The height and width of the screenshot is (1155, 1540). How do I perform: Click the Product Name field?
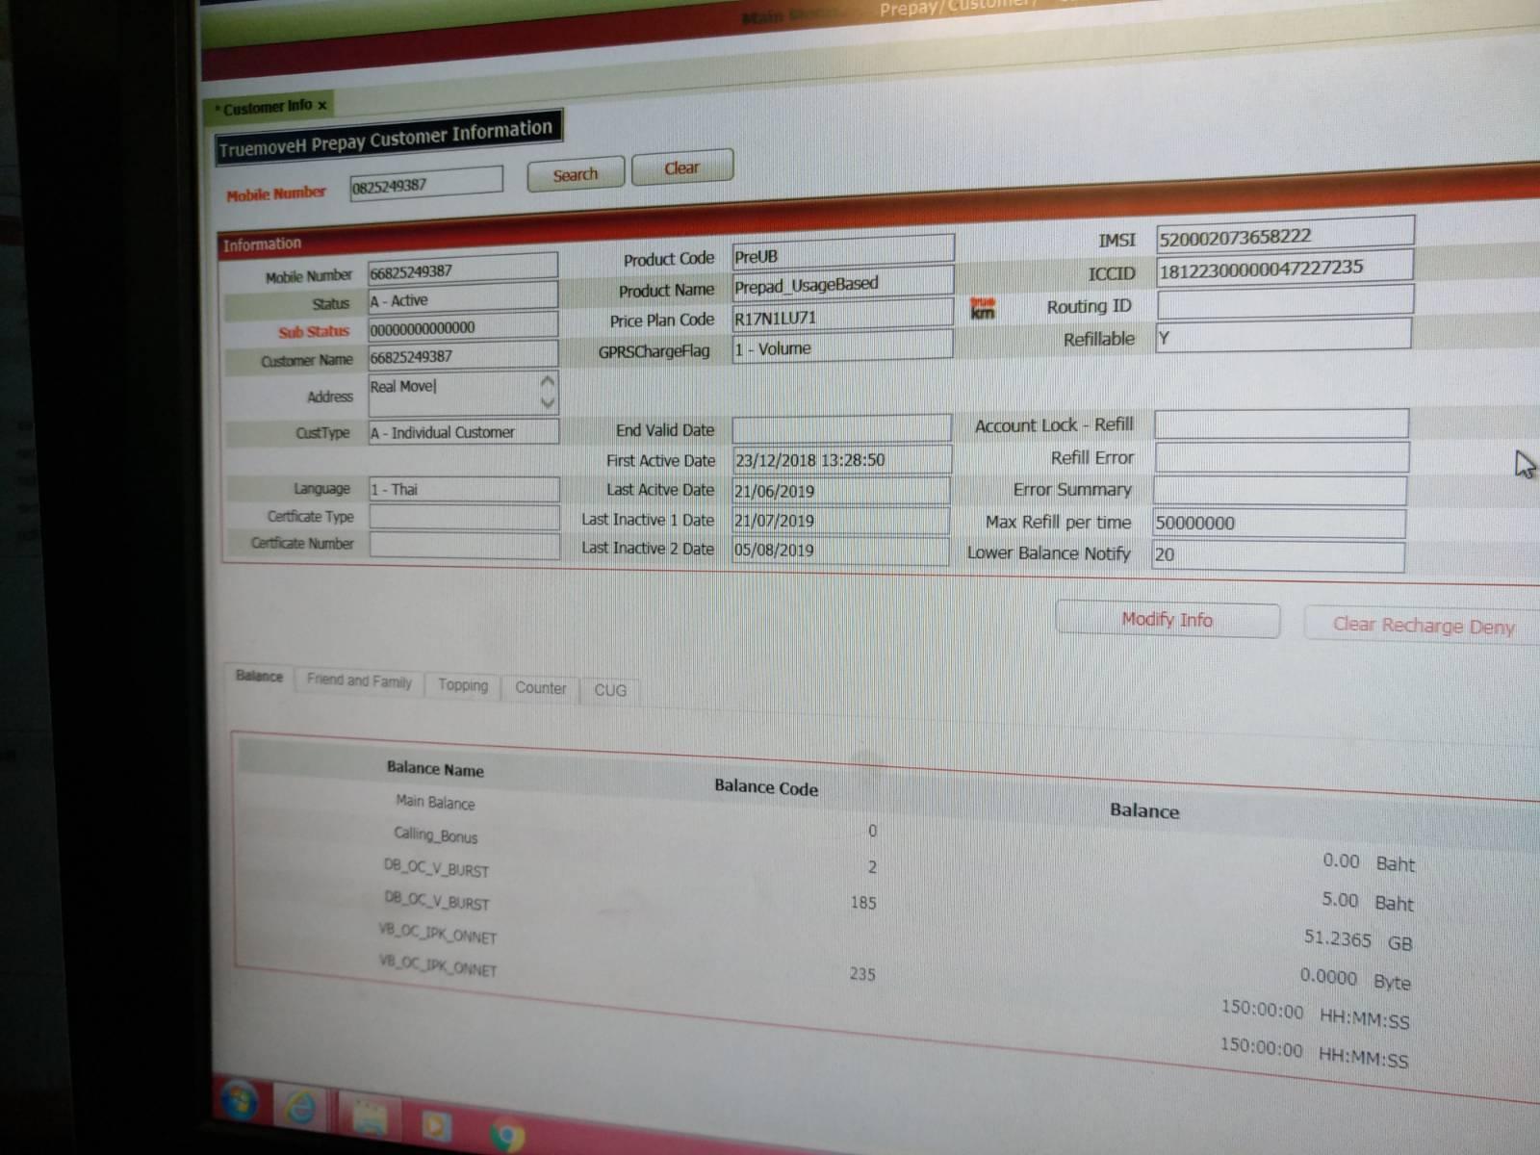(x=842, y=285)
